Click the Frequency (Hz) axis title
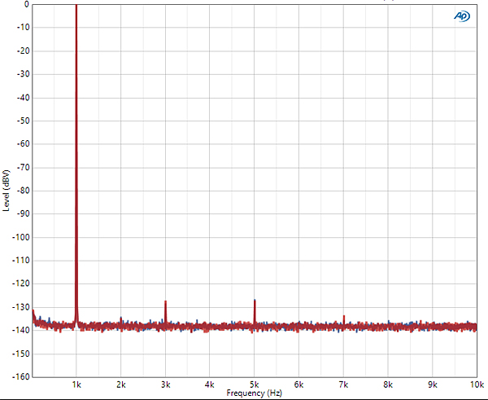Screen dimensions: 488x400 point(254,393)
